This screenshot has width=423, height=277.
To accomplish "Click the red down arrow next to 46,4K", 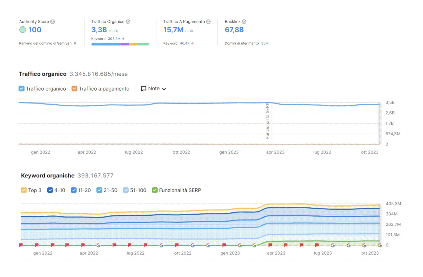I will 192,43.
